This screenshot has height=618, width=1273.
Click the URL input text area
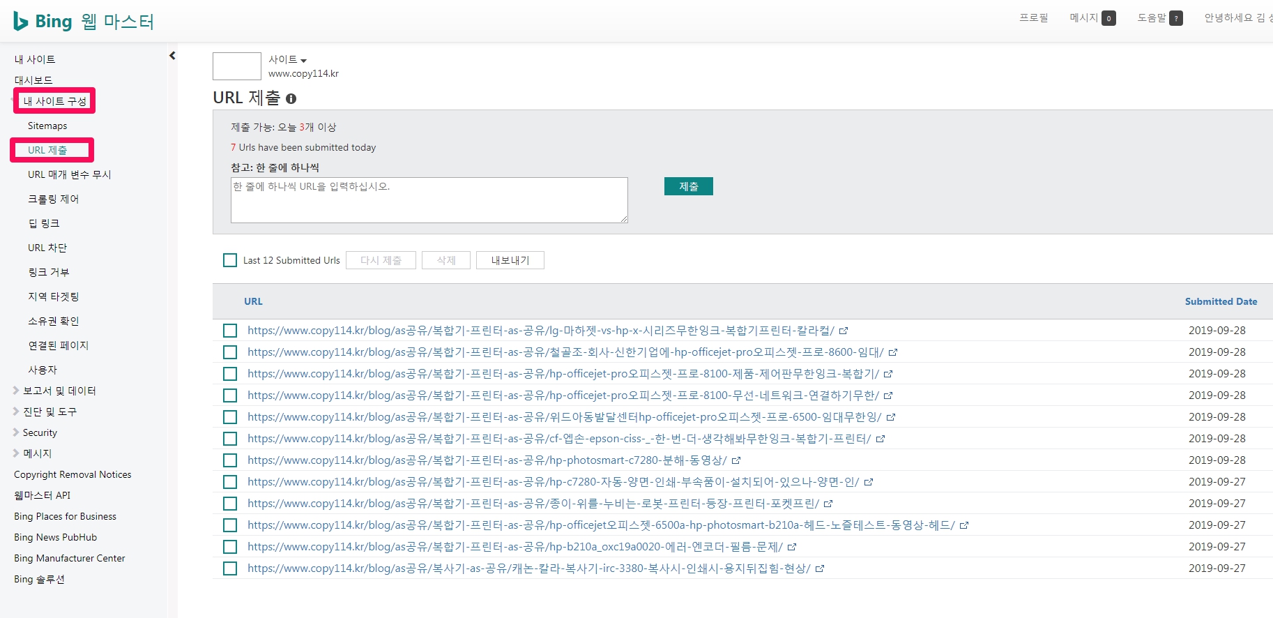click(429, 200)
